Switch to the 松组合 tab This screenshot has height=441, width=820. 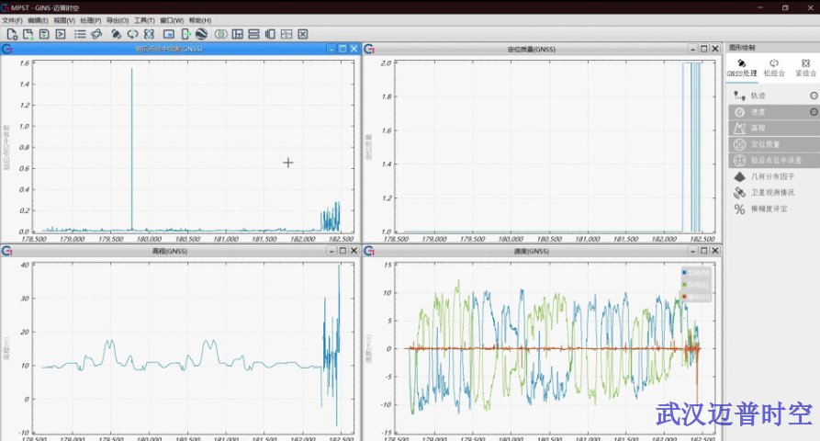pyautogui.click(x=773, y=68)
